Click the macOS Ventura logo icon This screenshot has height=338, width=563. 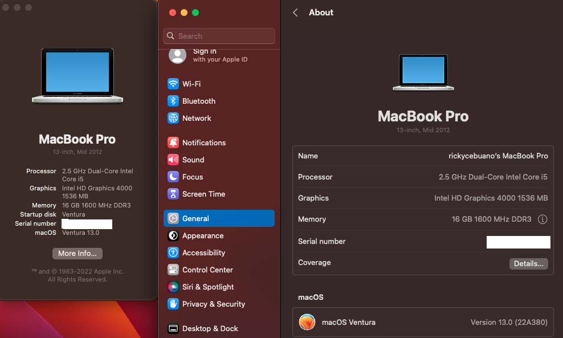click(x=307, y=322)
